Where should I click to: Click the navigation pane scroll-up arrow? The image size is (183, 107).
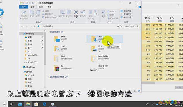pos(45,31)
